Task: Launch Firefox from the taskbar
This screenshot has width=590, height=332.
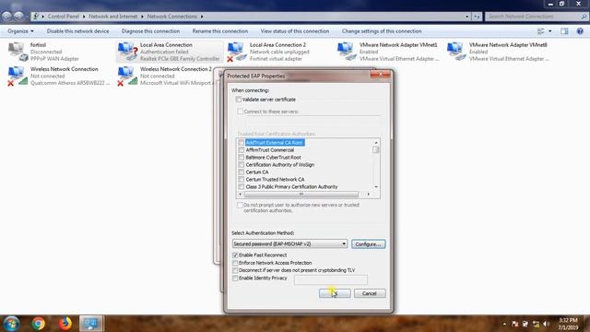Action: pos(65,324)
